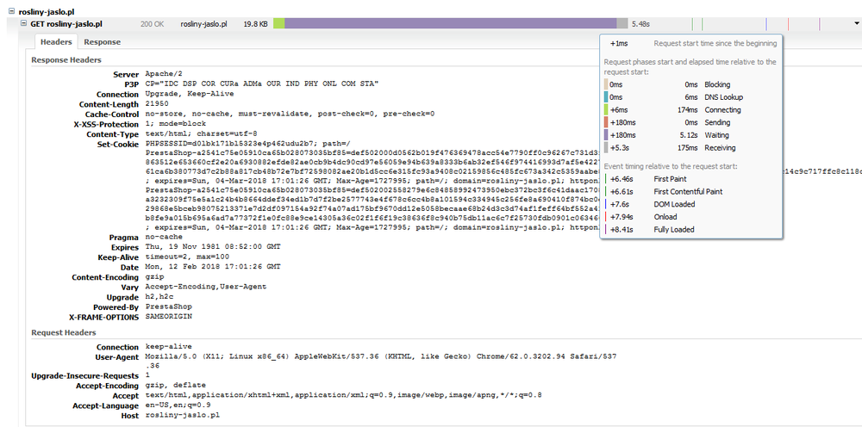The width and height of the screenshot is (862, 427).
Task: Click the Onload event label
Action: (665, 217)
